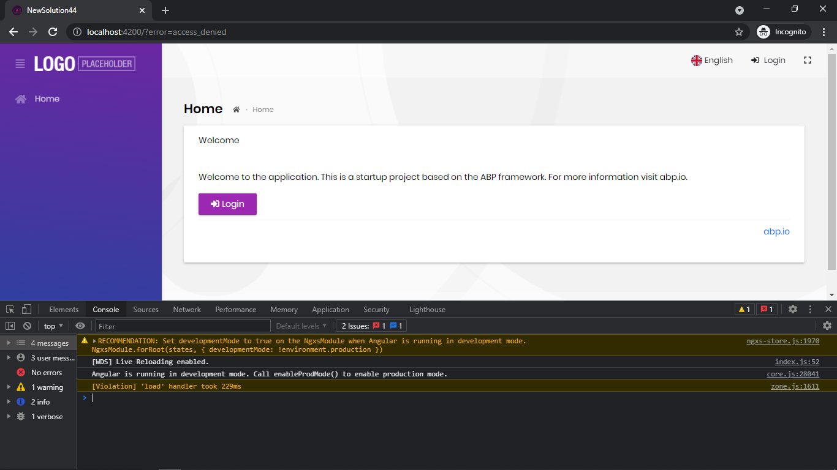
Task: Open the Sources tab in DevTools
Action: [146, 310]
